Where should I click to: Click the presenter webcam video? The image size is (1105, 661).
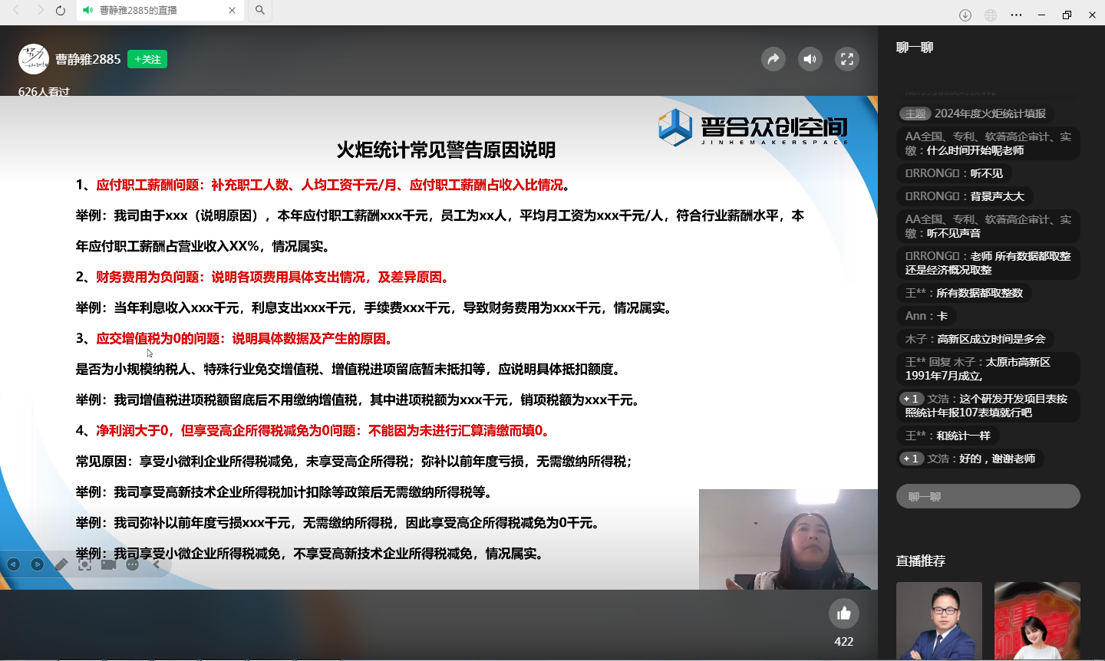click(788, 539)
